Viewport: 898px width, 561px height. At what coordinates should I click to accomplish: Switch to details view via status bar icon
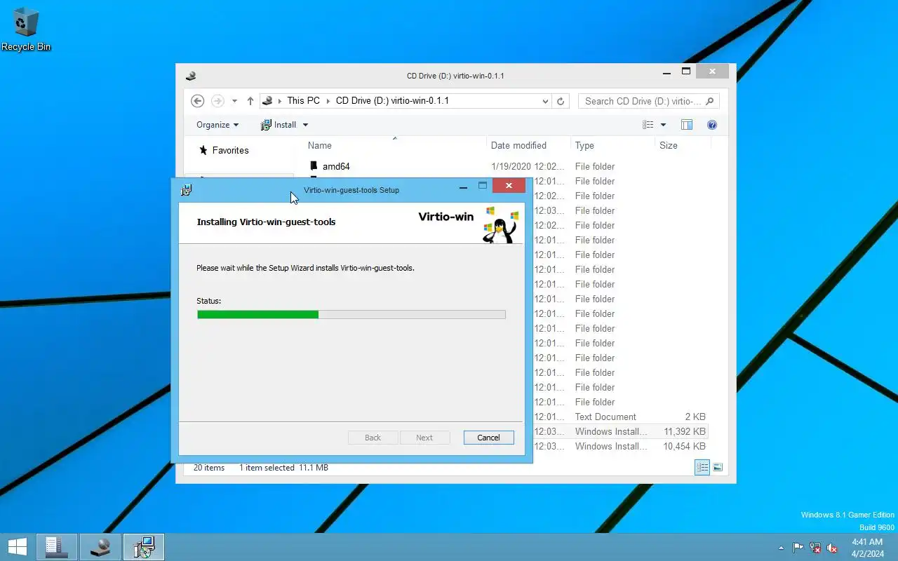click(x=702, y=468)
